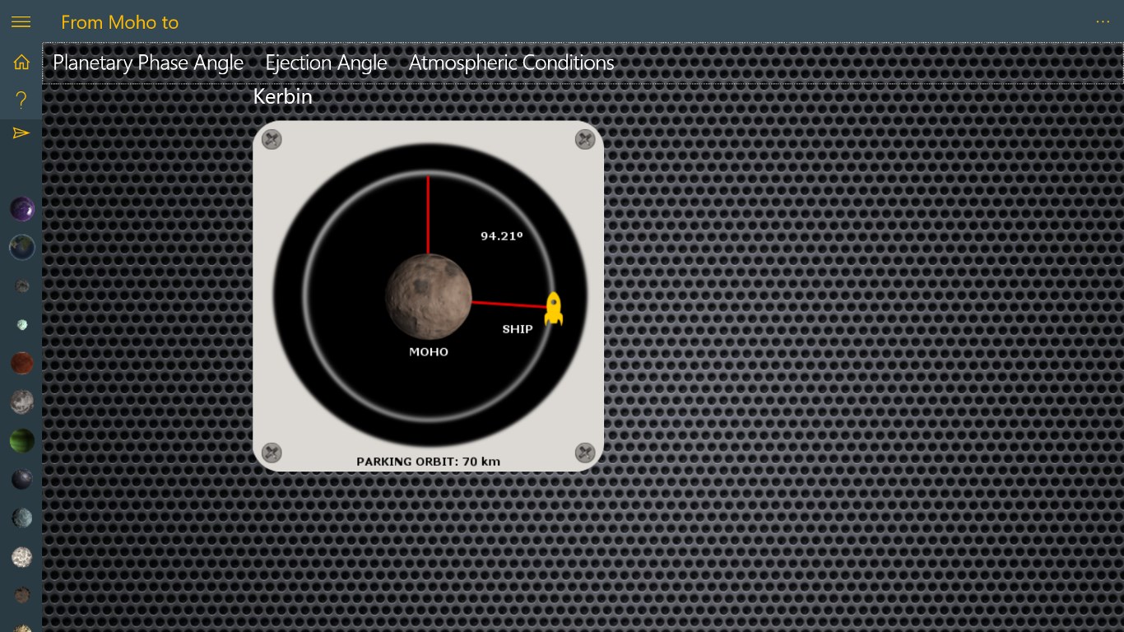Select the blue Kerbin planet icon
The width and height of the screenshot is (1124, 632).
click(x=22, y=247)
